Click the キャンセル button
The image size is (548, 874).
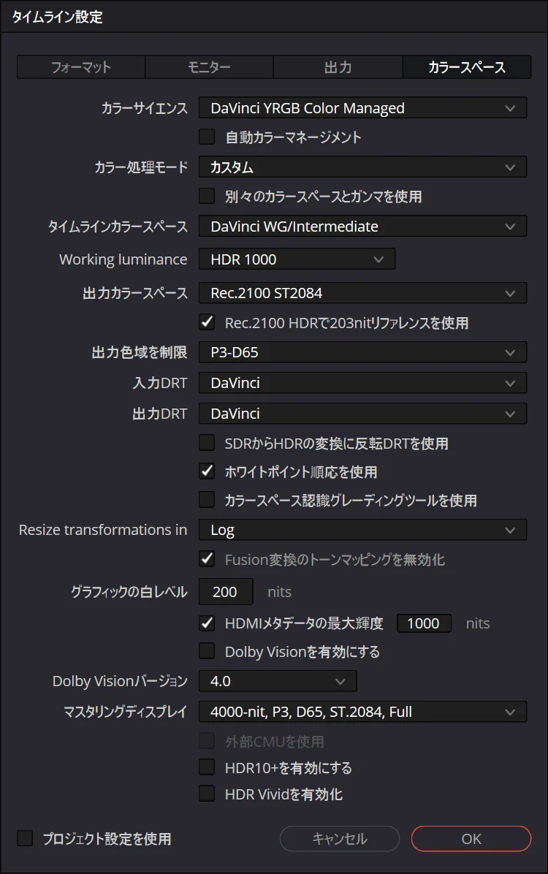(x=340, y=839)
